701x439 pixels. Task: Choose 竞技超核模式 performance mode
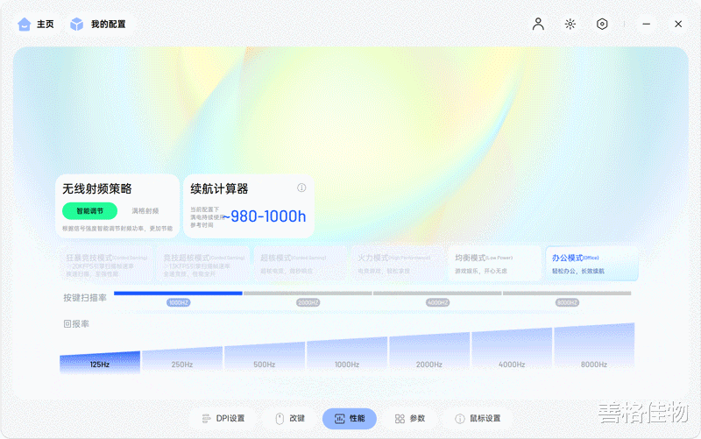pos(202,264)
